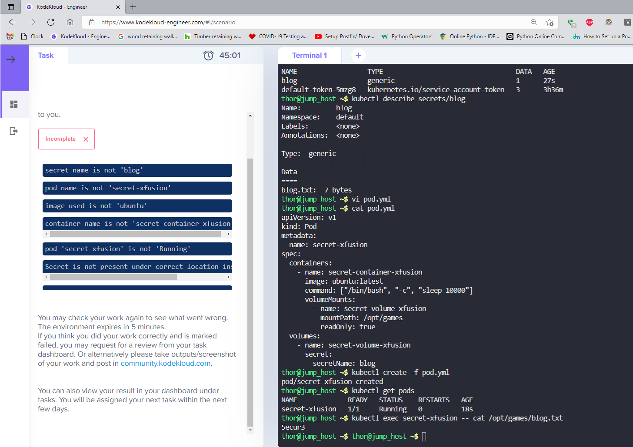Switch to the Terminal 1 tab
Screen dimensions: 633x447
309,55
